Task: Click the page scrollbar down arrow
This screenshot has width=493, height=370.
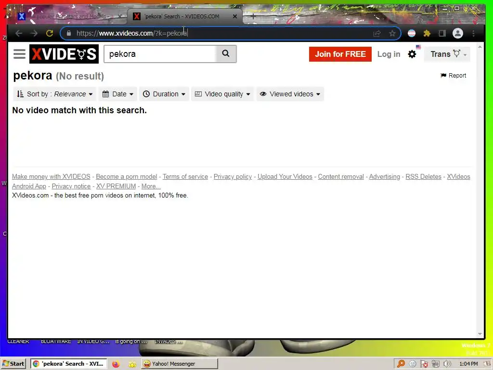Action: click(x=480, y=334)
